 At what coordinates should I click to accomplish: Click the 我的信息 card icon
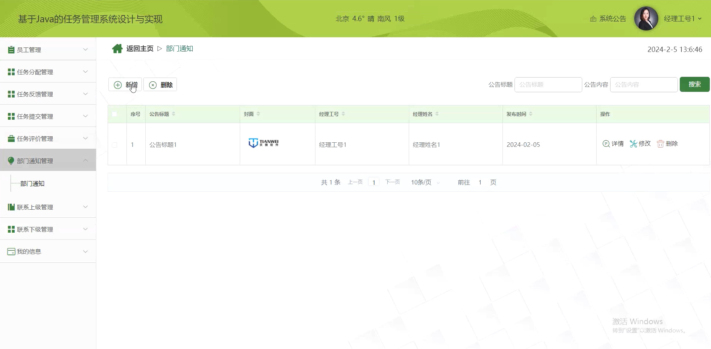[x=11, y=251]
